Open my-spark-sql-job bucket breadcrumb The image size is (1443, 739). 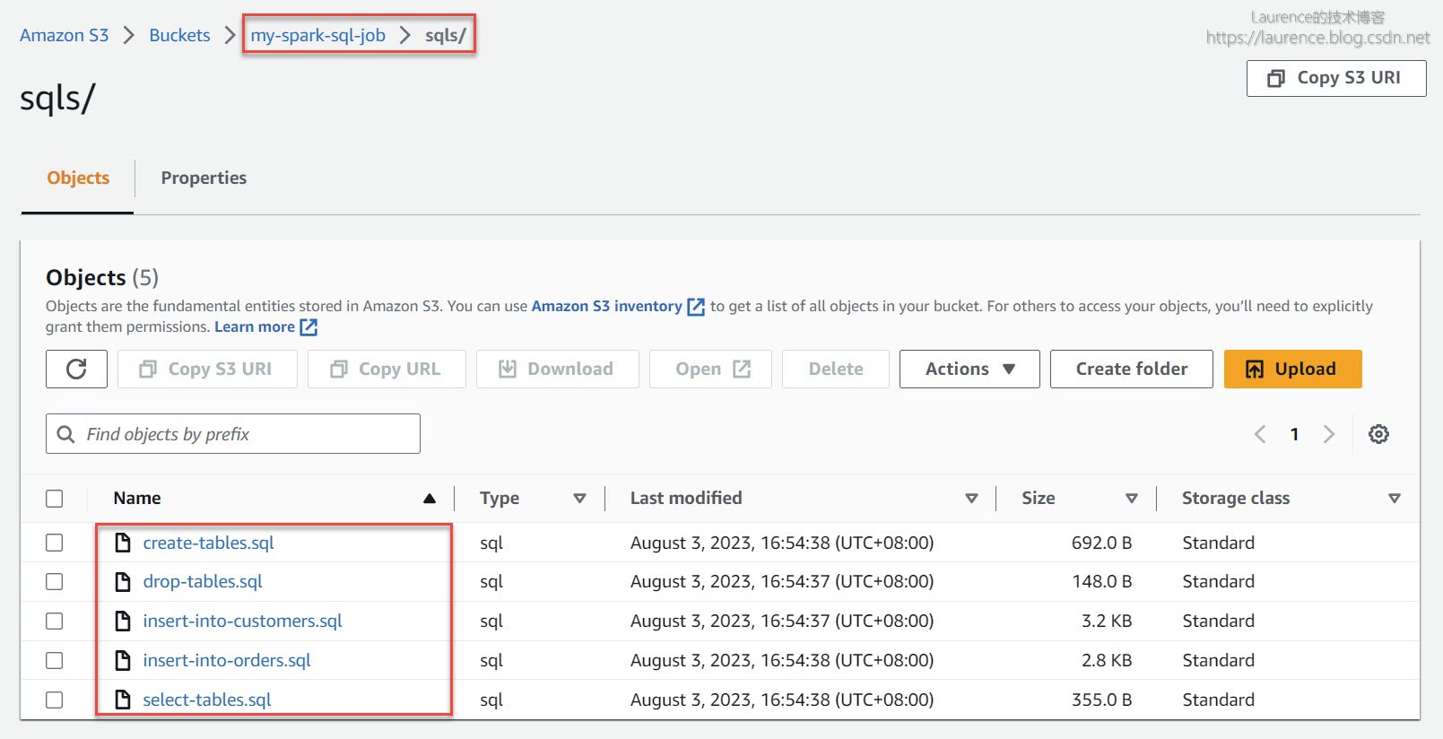[x=318, y=35]
